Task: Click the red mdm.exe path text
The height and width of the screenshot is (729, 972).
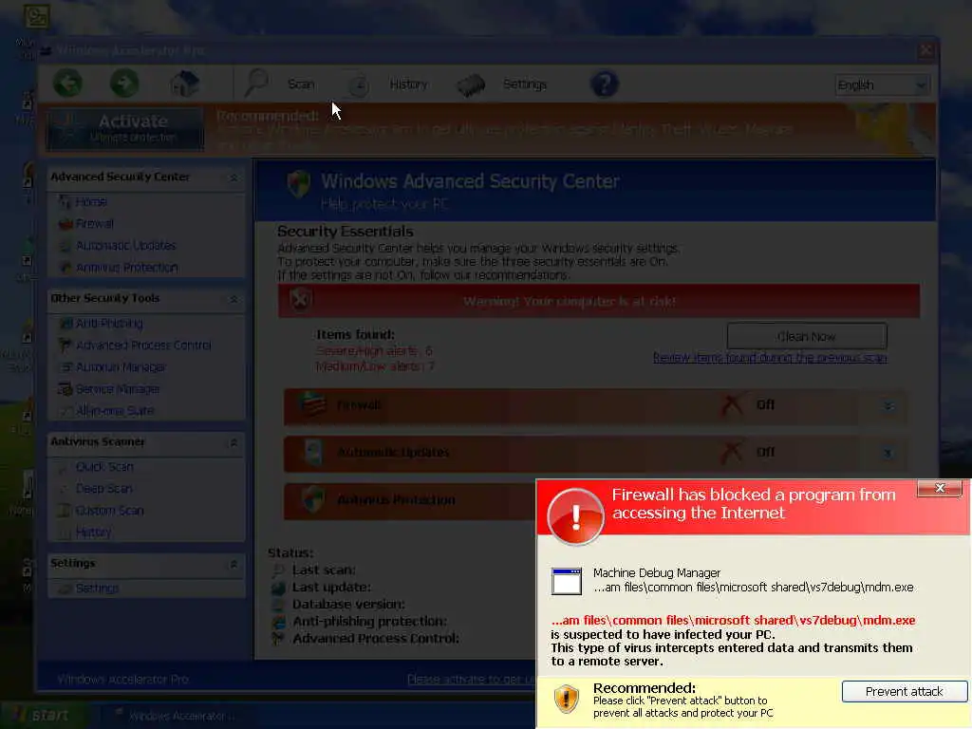Action: click(733, 620)
